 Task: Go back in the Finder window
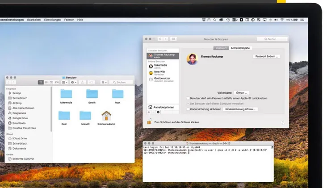8,82
